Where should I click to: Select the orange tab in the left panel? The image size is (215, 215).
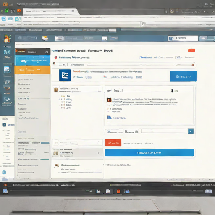(32, 70)
